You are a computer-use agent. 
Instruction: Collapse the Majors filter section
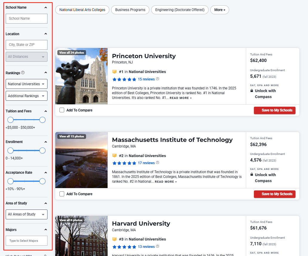click(x=46, y=229)
